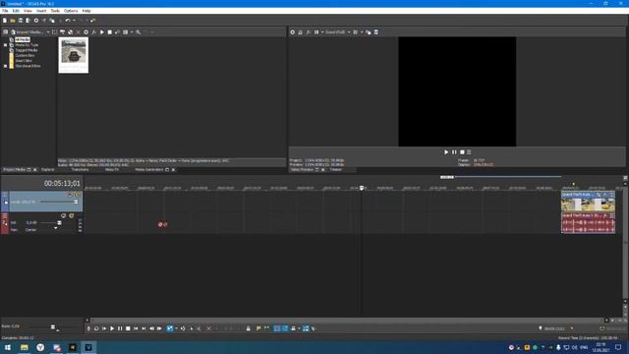Toggle Automatic Crossfades button

pos(284,328)
